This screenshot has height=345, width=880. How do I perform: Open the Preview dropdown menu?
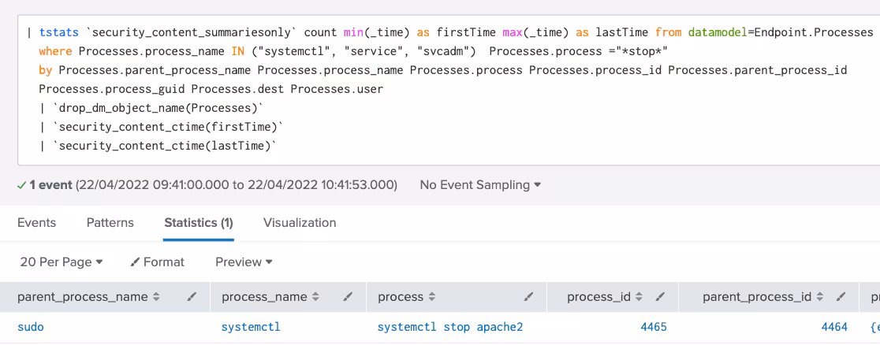point(244,262)
